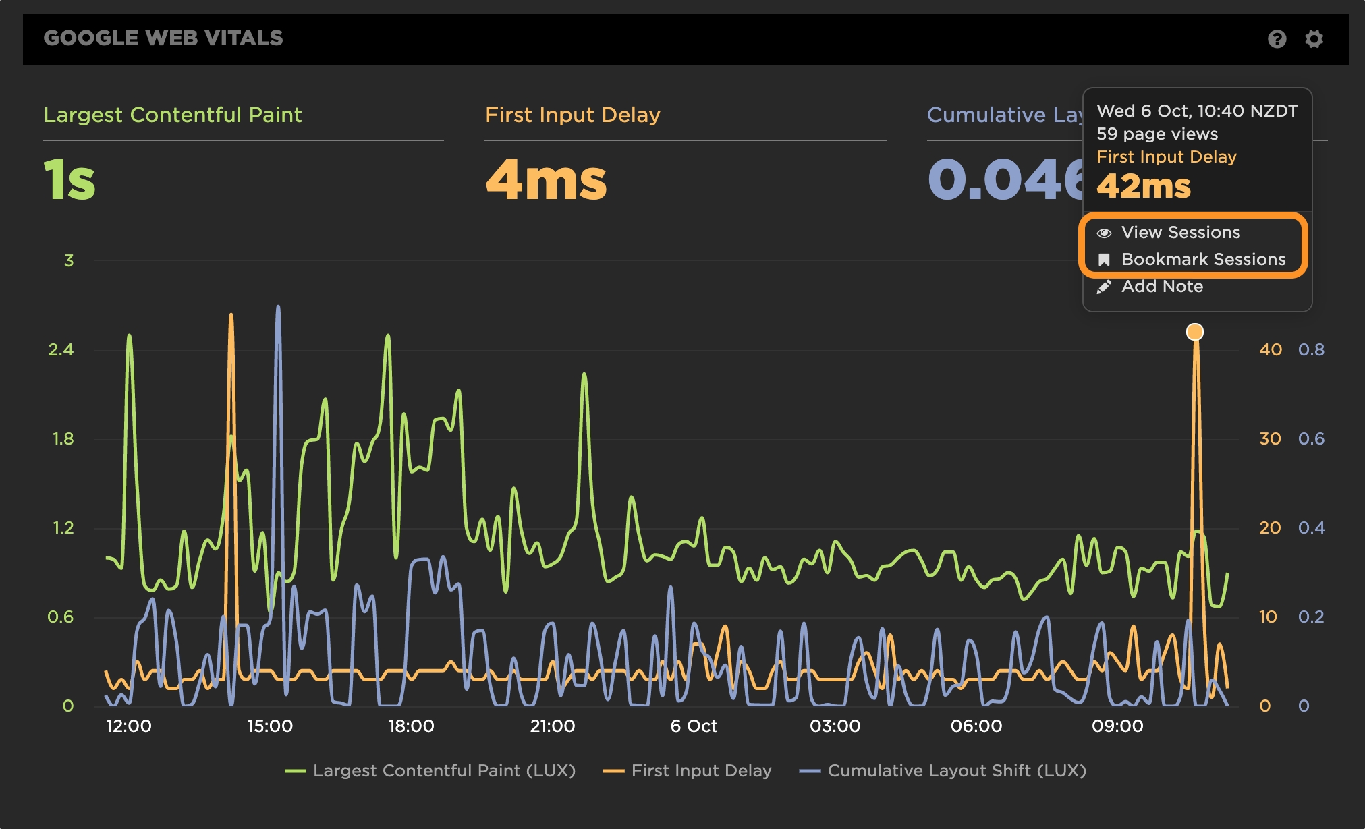The image size is (1365, 829).
Task: Click the orange highlighted data point marker
Action: coord(1194,332)
